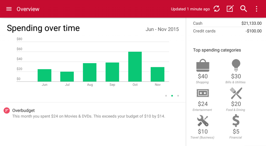Select the Travel (Business) tools icon

[203, 121]
